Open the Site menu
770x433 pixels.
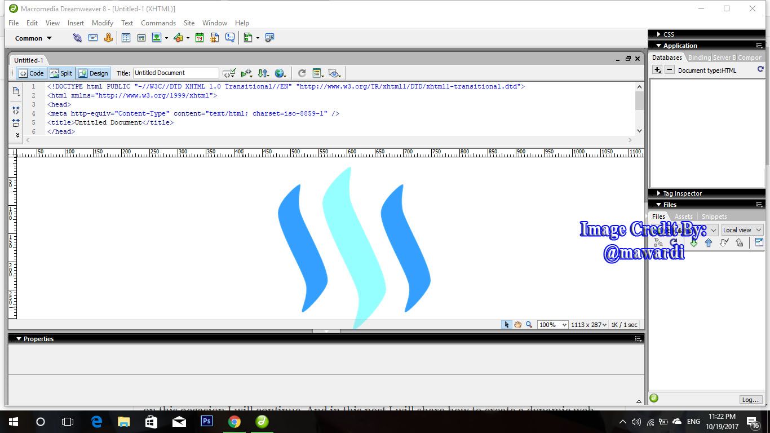(x=189, y=23)
